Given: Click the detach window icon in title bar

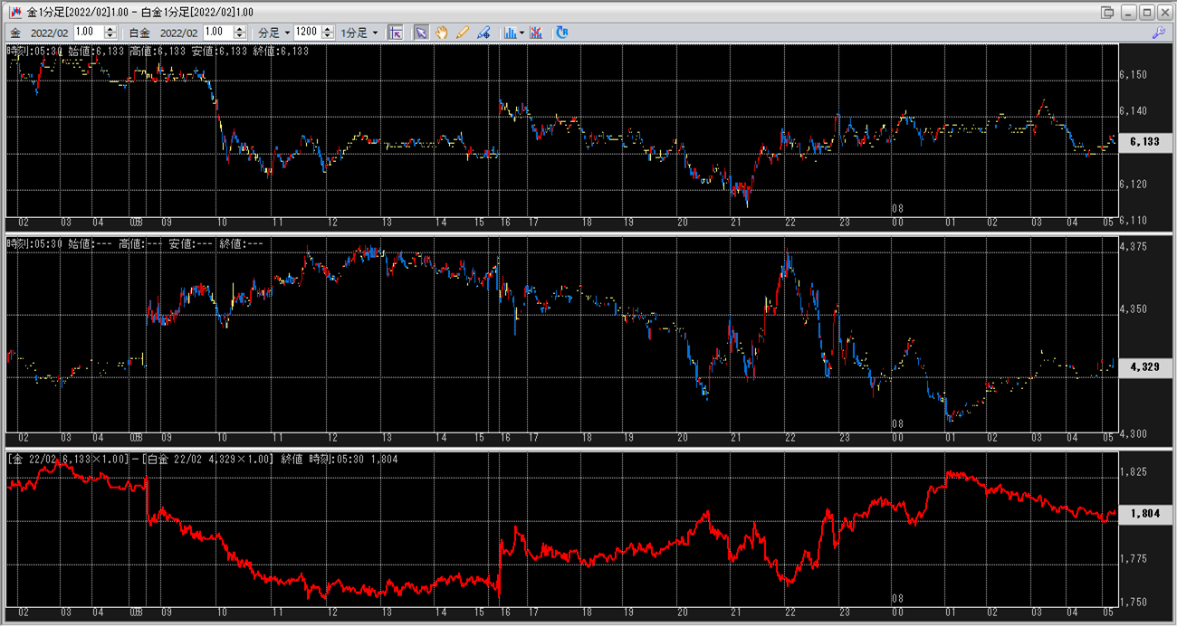Looking at the screenshot, I should pyautogui.click(x=1107, y=12).
